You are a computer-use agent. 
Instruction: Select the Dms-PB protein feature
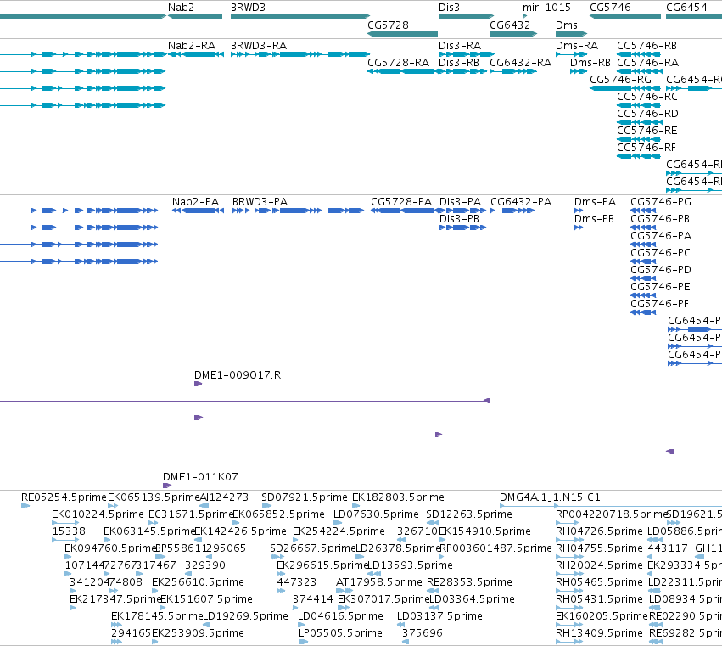pos(579,228)
